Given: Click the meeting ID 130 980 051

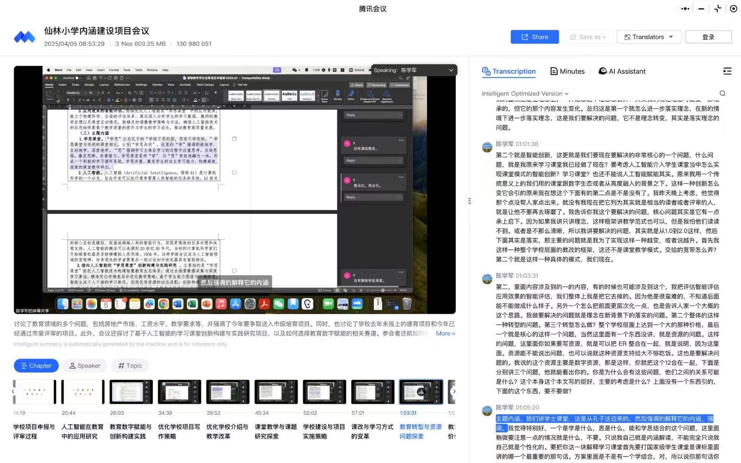Looking at the screenshot, I should tap(194, 44).
